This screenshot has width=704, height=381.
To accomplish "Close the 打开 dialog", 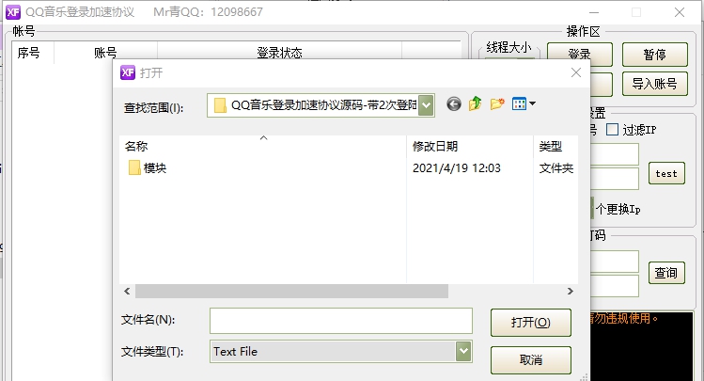I will [576, 72].
